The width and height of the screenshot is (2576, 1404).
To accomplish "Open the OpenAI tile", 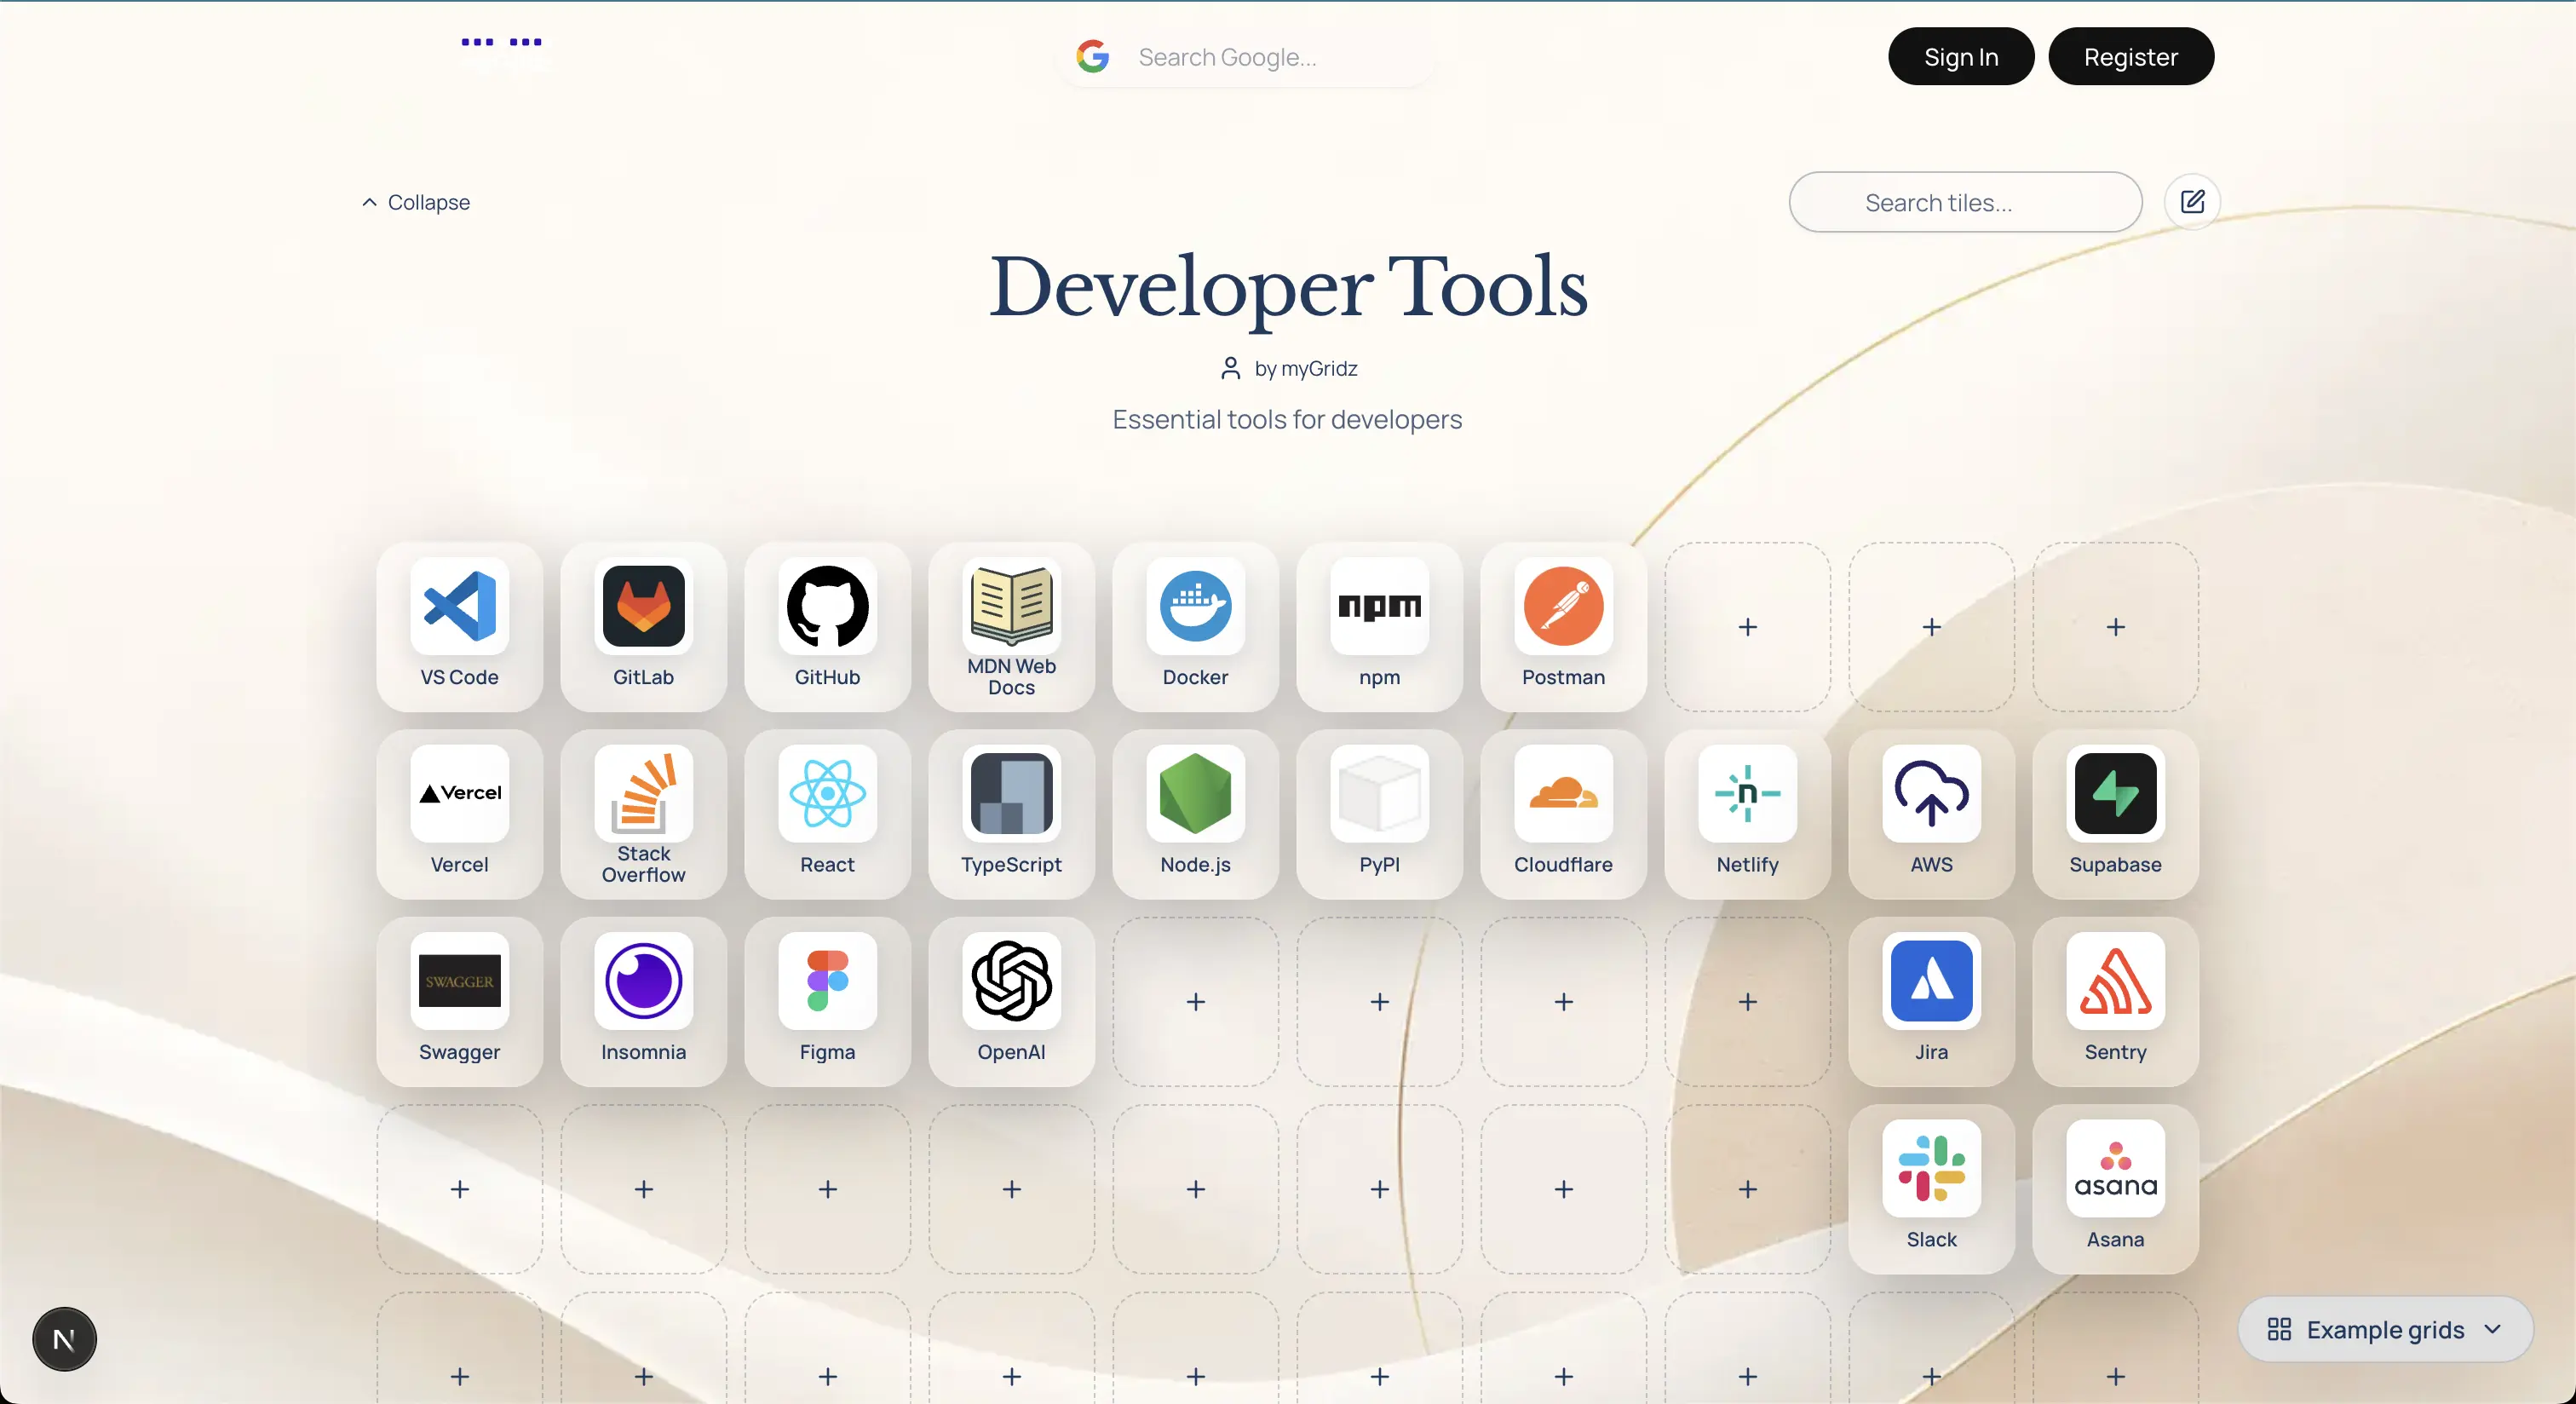I will (x=1011, y=1002).
